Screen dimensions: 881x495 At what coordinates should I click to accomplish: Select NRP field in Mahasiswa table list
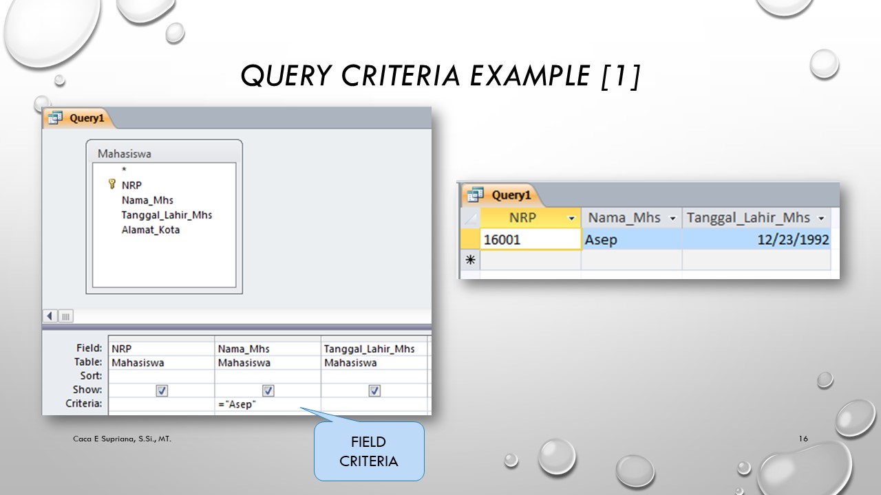pyautogui.click(x=131, y=185)
